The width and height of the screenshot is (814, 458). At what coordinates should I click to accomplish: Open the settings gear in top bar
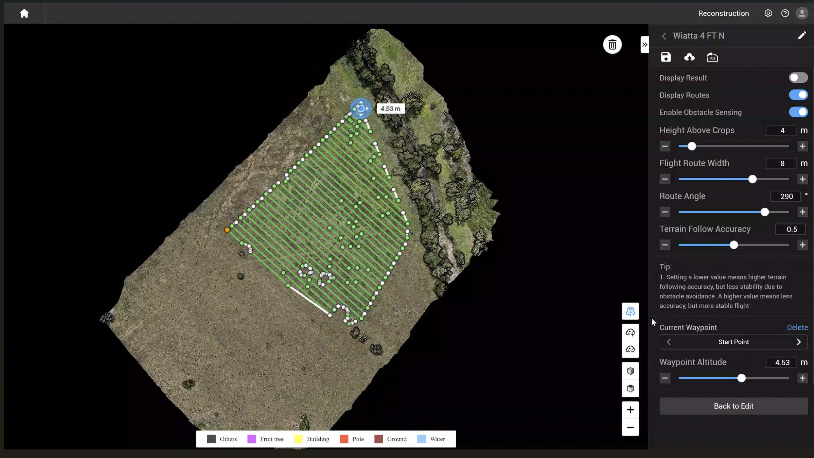point(768,13)
